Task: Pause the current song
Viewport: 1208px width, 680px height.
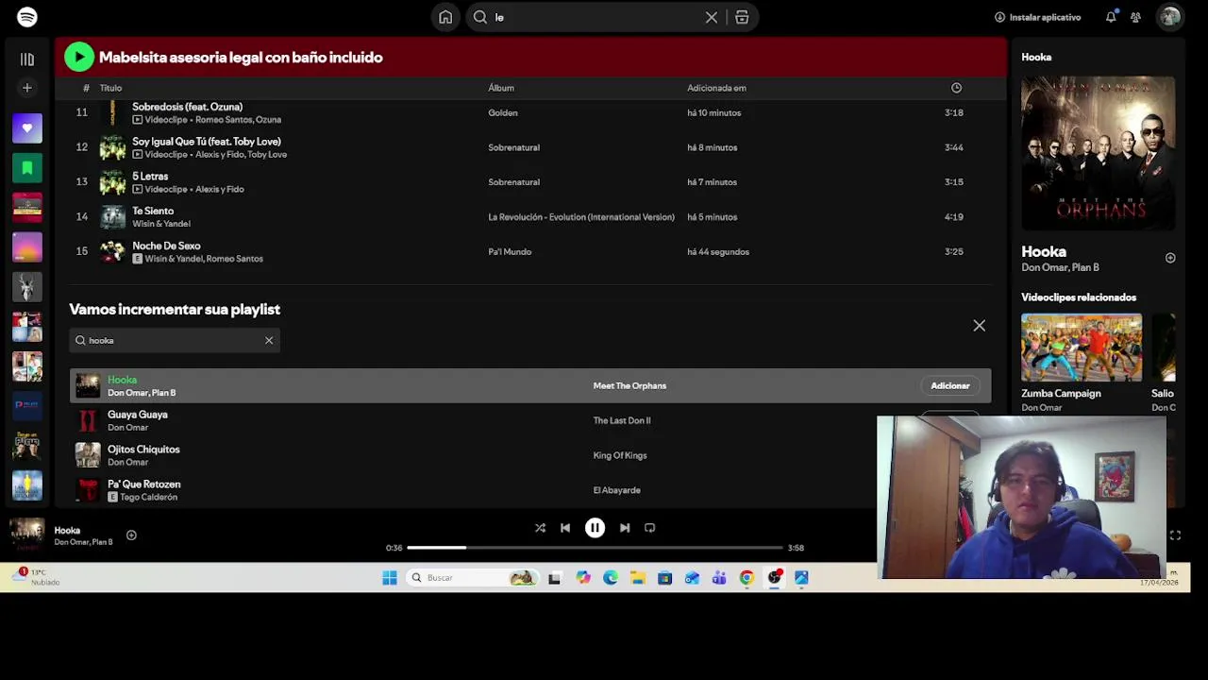Action: click(595, 528)
